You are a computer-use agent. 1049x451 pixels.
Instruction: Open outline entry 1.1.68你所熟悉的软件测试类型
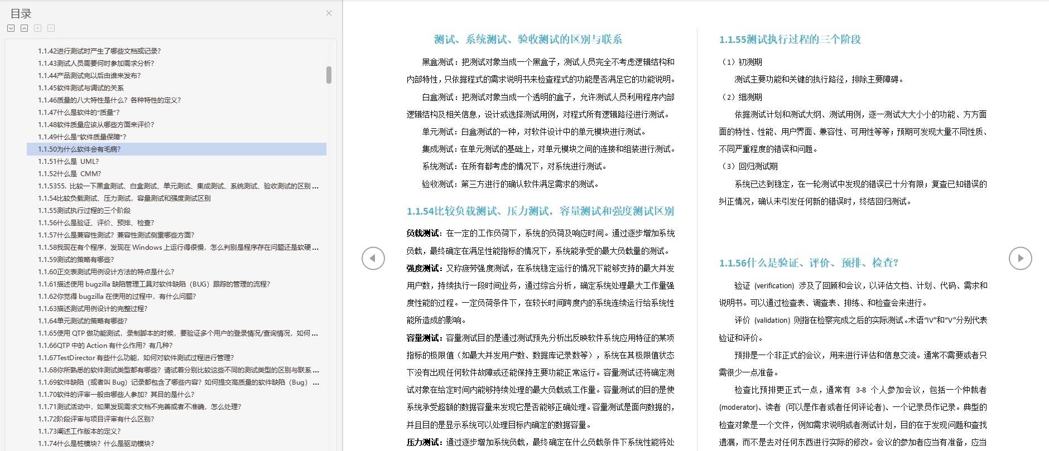(x=179, y=370)
